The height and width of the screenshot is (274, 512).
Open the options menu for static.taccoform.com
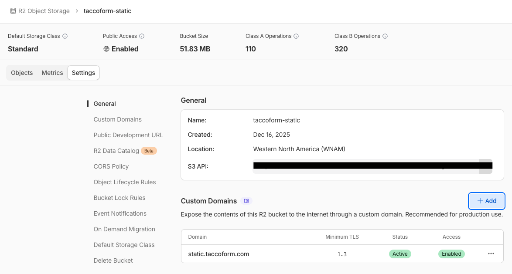click(x=491, y=254)
